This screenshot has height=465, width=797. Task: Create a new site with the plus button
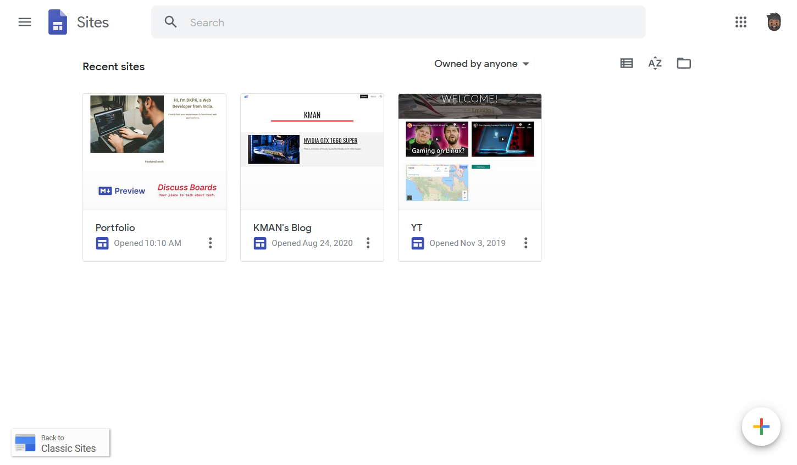click(x=761, y=427)
